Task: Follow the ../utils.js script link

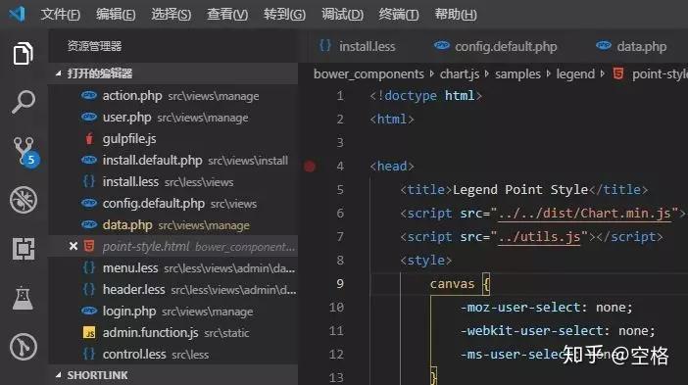Action: pyautogui.click(x=539, y=237)
